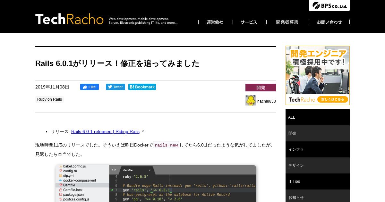This screenshot has width=385, height=202.
Task: Click docker-compose.yml in the screenshot file list
Action: (x=79, y=181)
